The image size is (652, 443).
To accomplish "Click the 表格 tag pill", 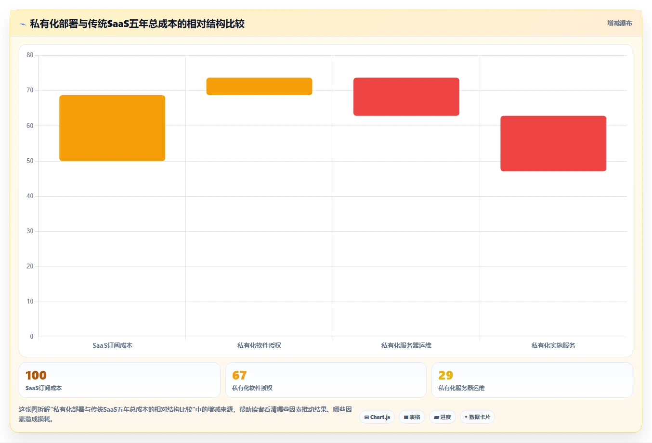I will coord(412,417).
